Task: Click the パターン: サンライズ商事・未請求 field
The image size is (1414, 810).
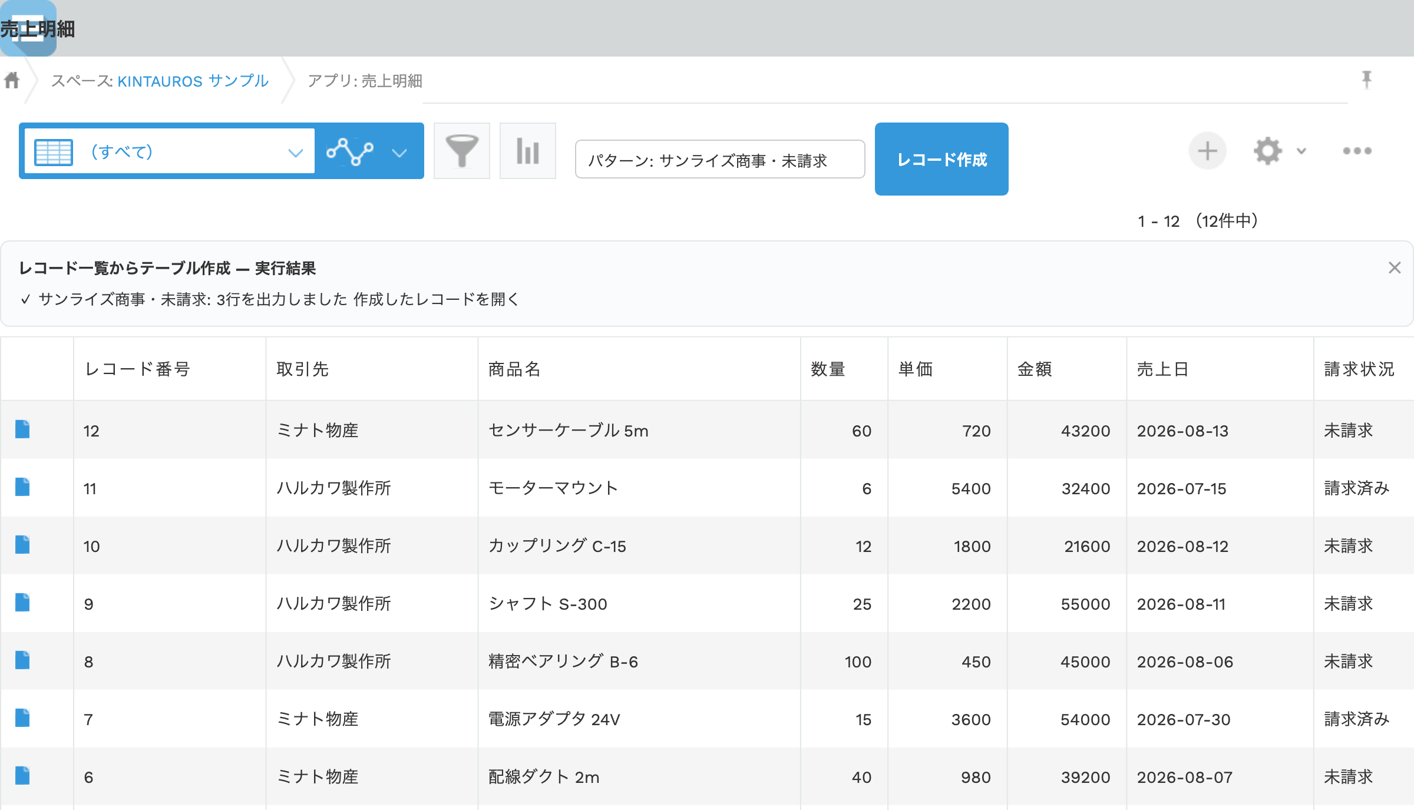Action: coord(720,159)
